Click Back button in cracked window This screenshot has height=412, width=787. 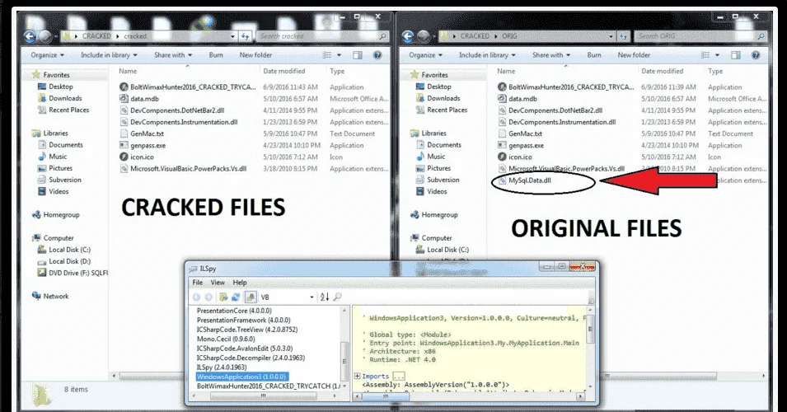point(30,36)
